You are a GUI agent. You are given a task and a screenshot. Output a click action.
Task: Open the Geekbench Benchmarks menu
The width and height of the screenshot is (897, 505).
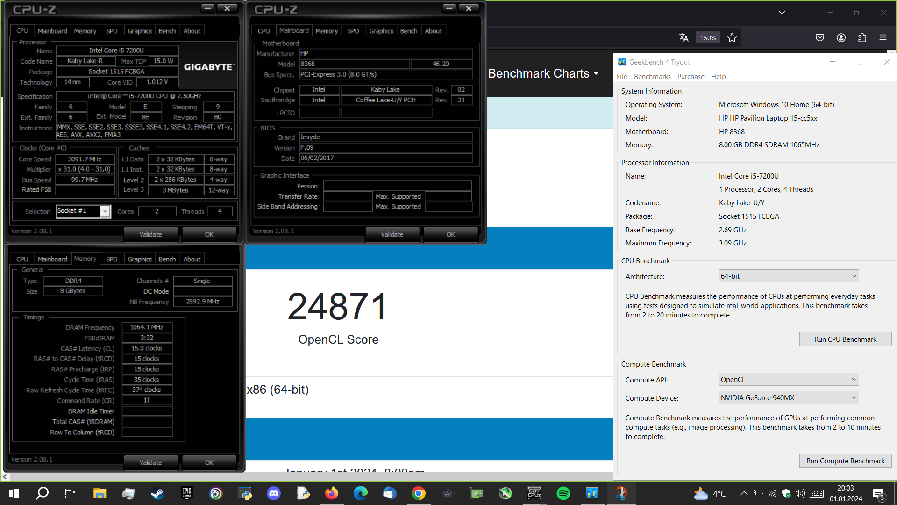point(652,77)
